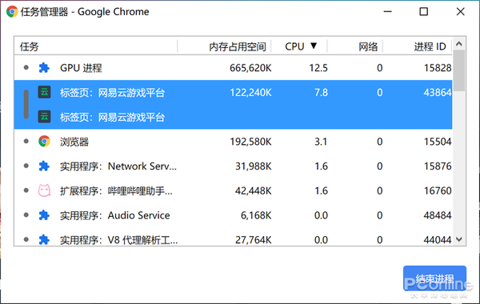Click the puzzle icon of Audio Service row
The width and height of the screenshot is (480, 304).
[44, 215]
